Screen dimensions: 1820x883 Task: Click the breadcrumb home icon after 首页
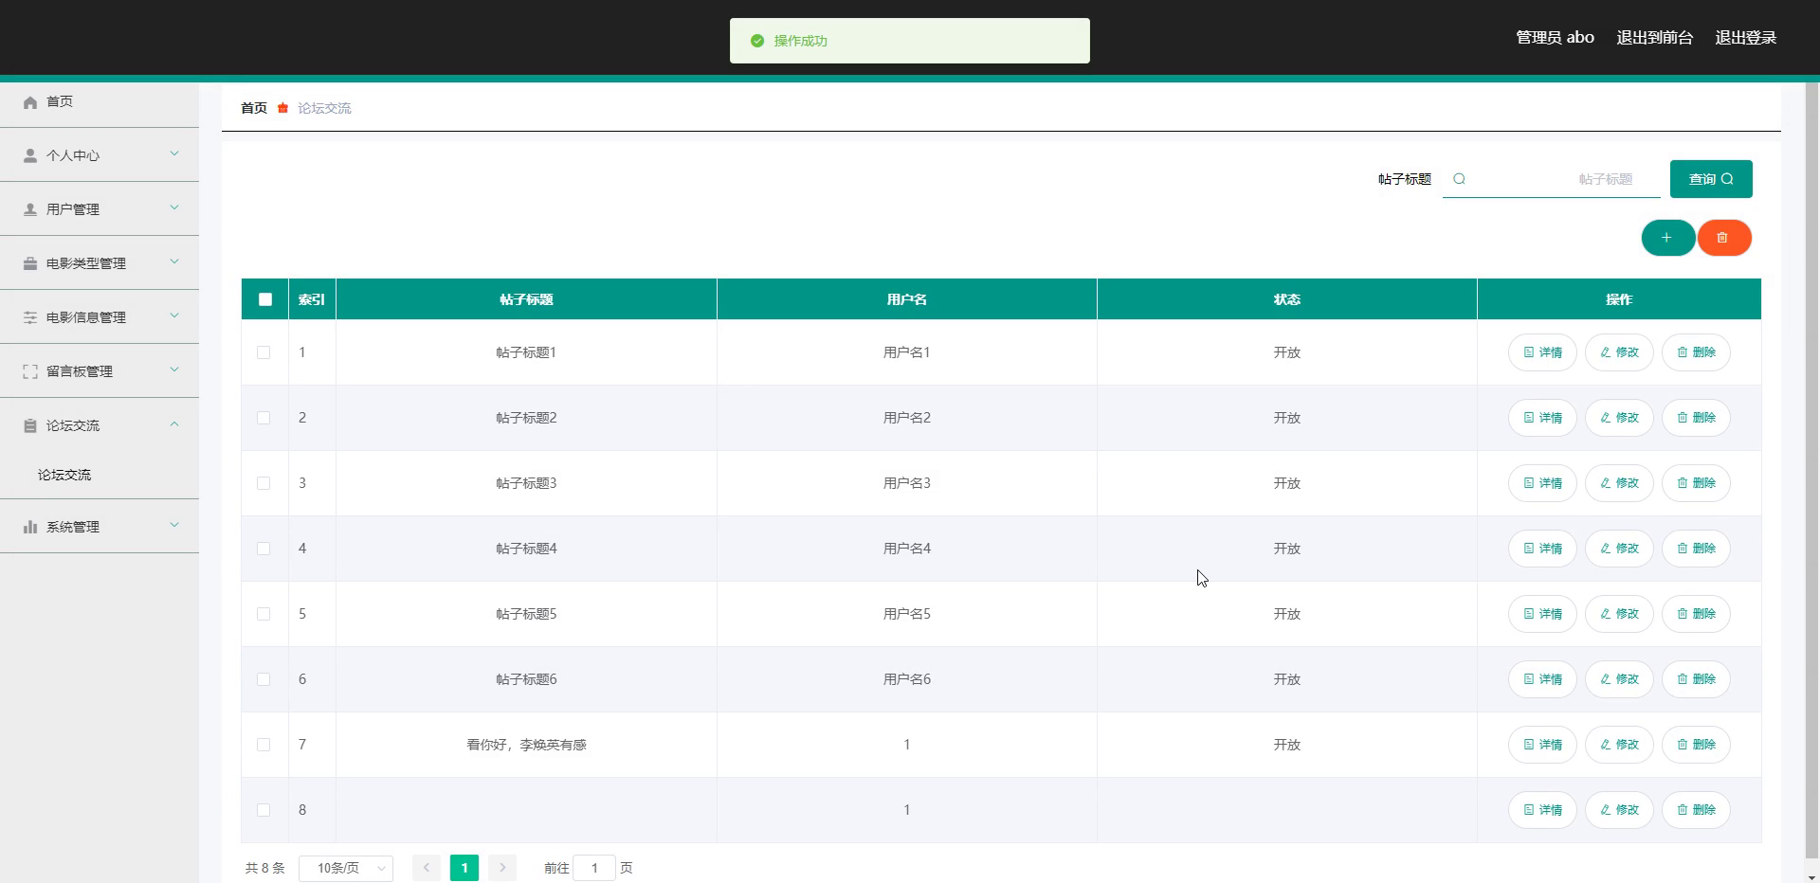(282, 108)
